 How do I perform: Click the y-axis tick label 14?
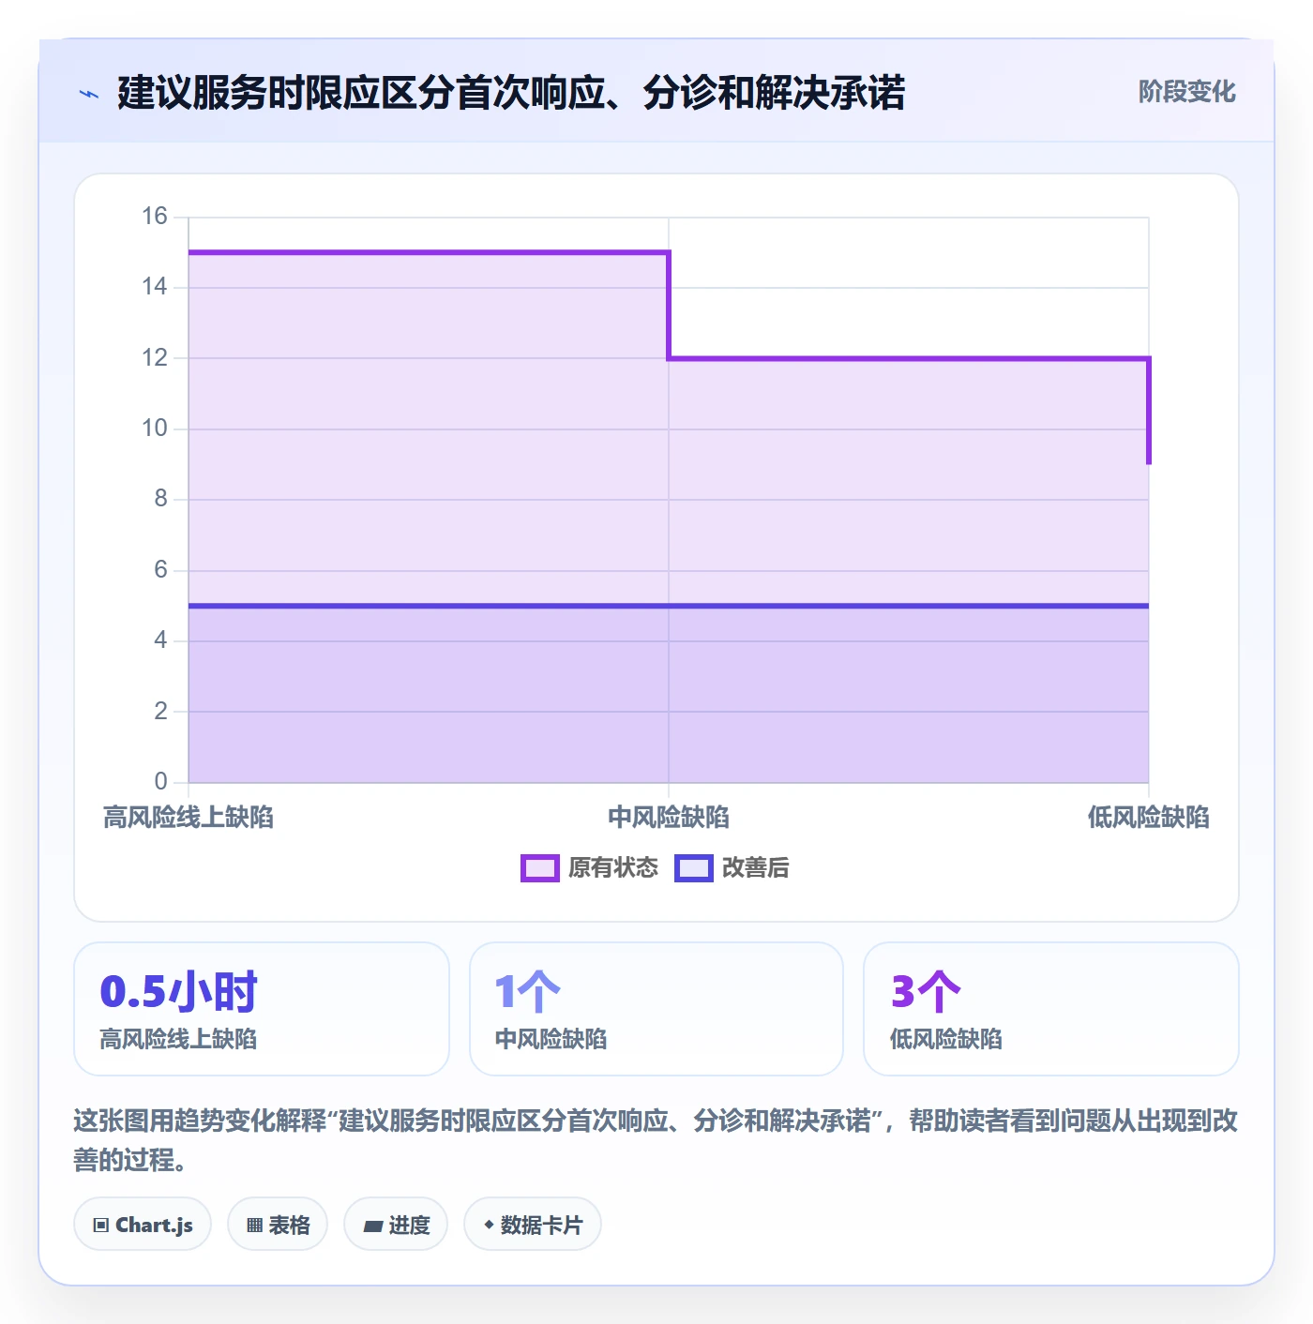pyautogui.click(x=155, y=287)
